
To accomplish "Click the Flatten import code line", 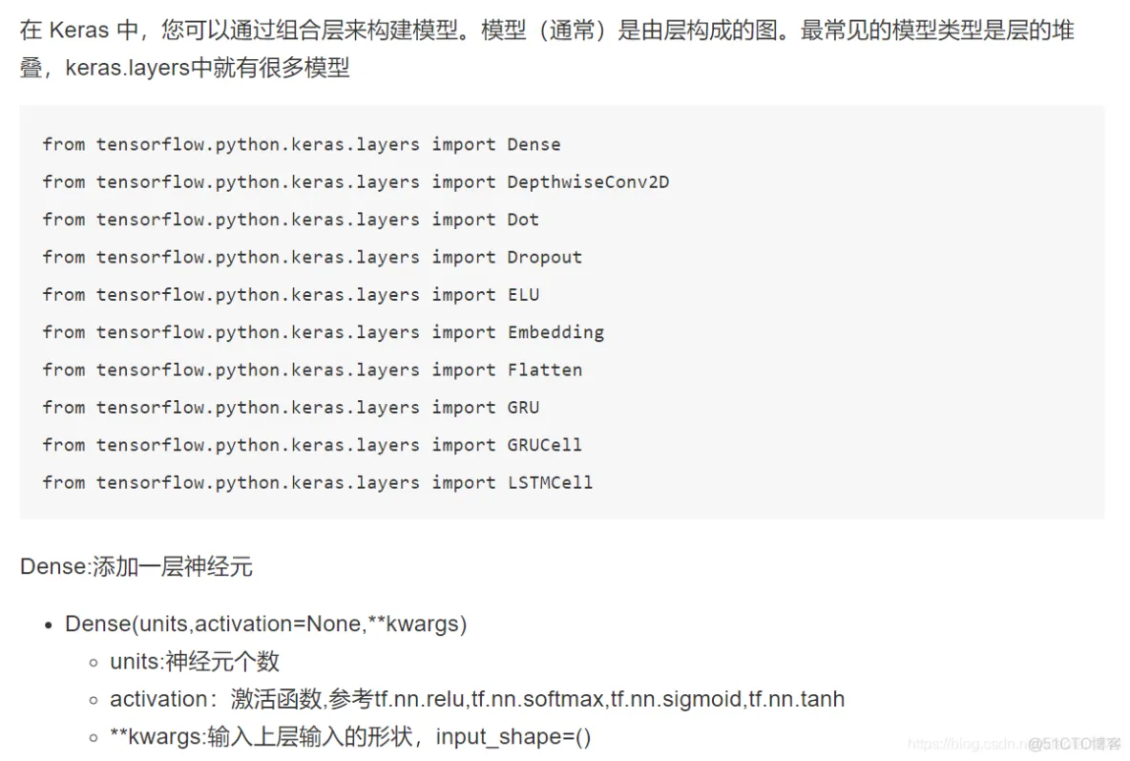I will pyautogui.click(x=311, y=370).
